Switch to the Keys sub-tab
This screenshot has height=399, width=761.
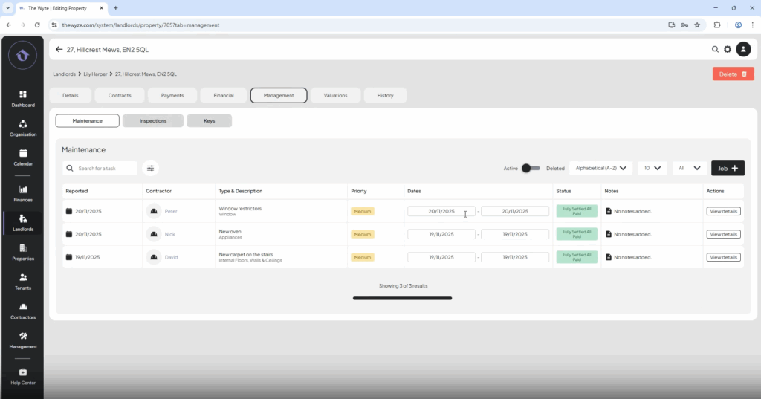[209, 120]
